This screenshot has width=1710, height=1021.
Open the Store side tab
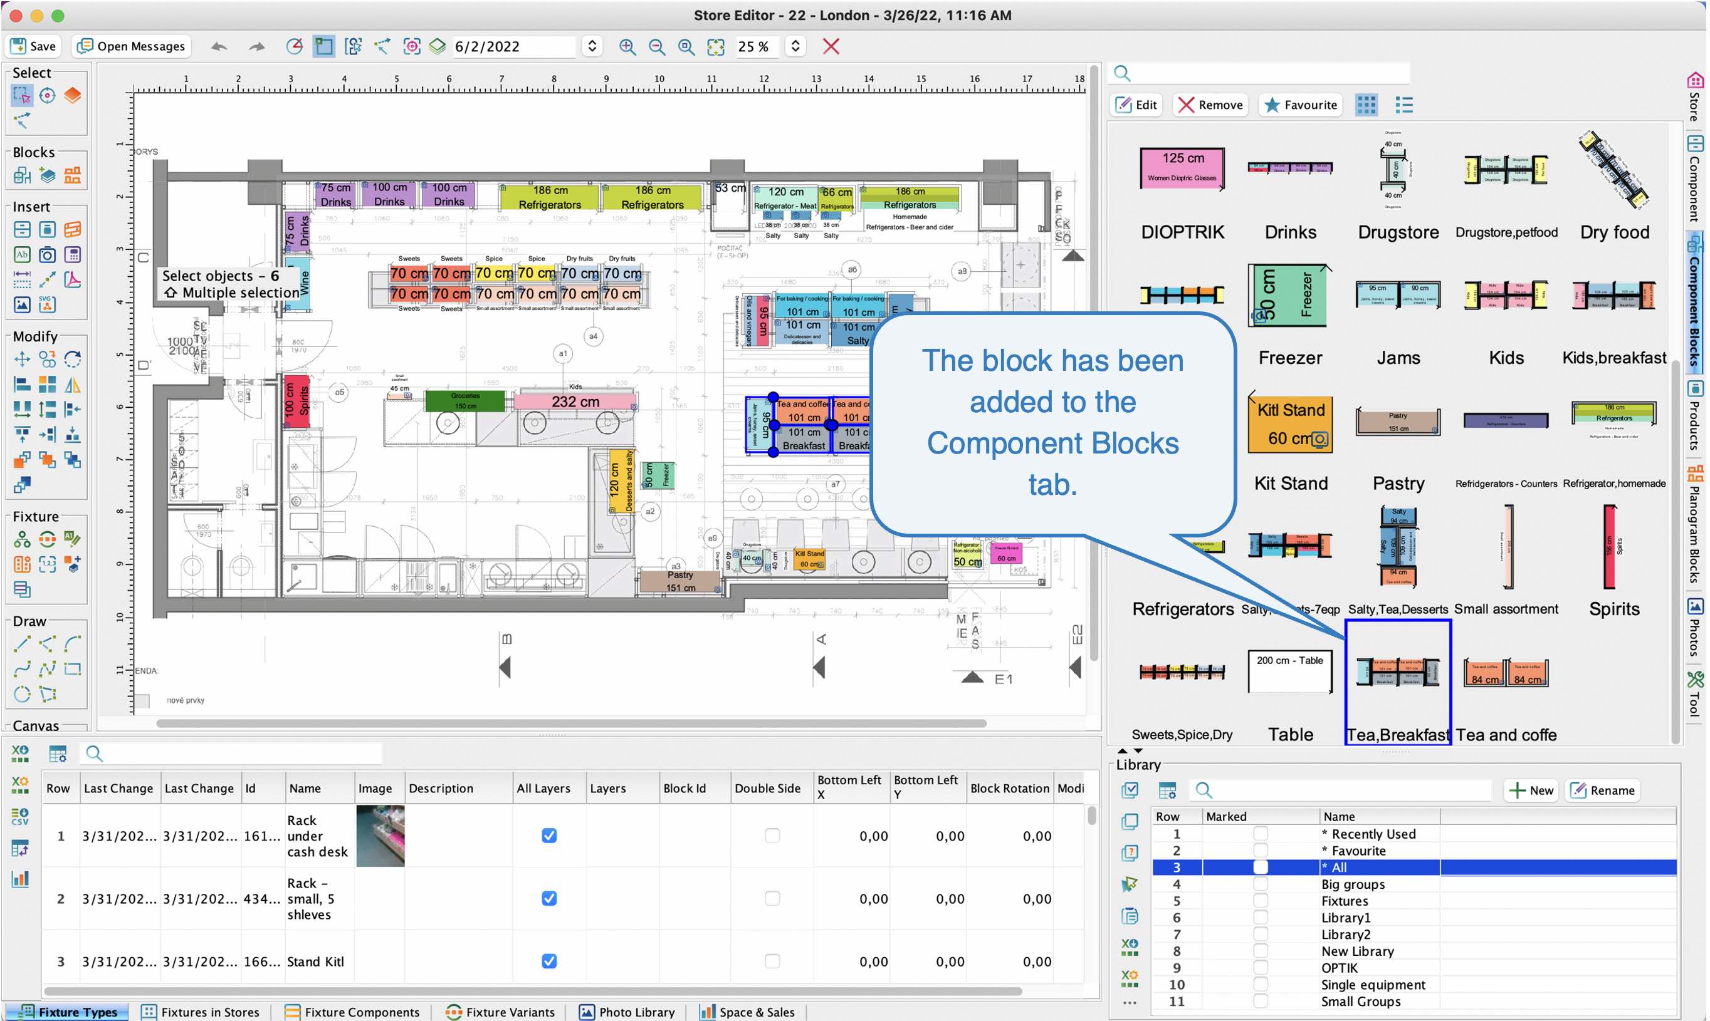(x=1695, y=98)
